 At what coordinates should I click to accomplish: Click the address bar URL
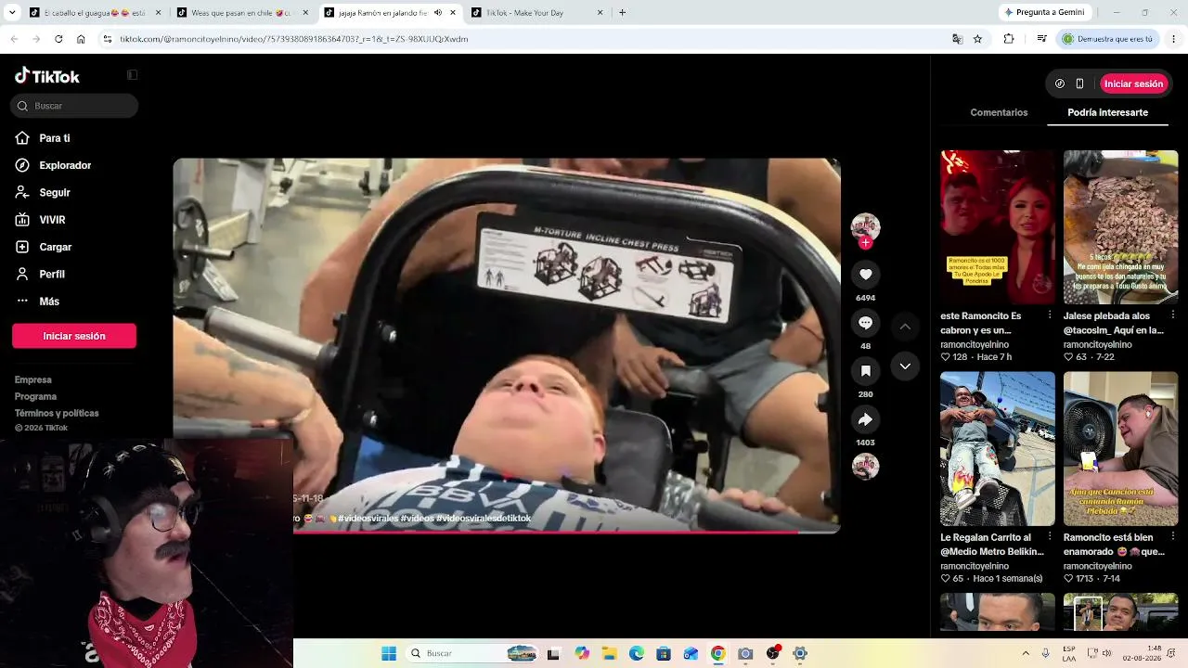(293, 39)
